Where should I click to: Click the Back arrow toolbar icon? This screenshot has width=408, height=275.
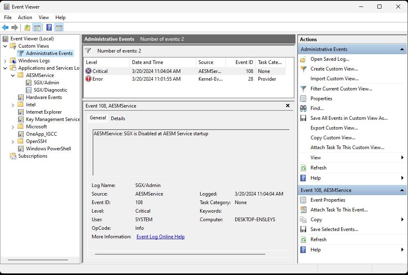pos(5,27)
